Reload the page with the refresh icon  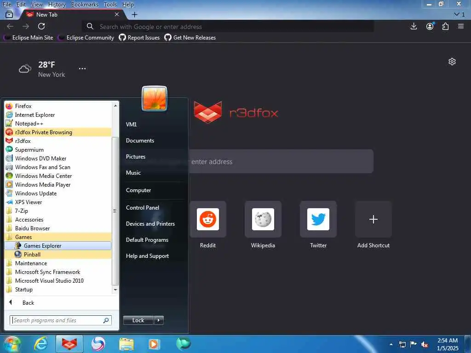coord(41,26)
